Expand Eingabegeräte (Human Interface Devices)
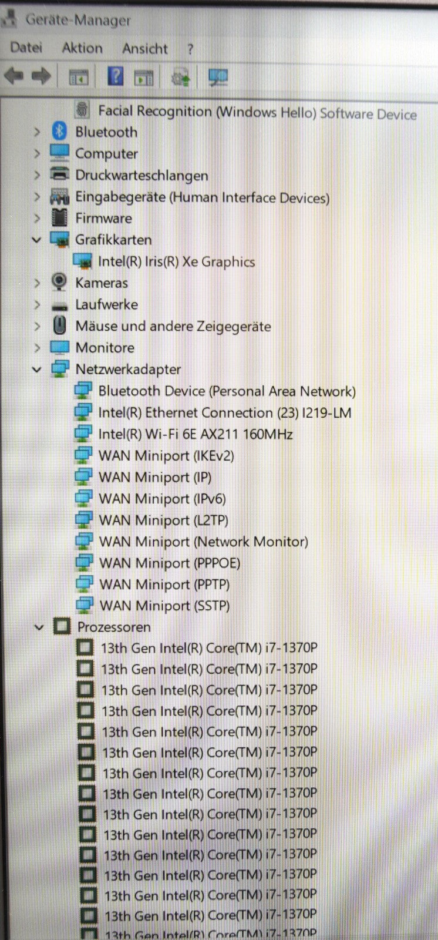 (x=37, y=197)
